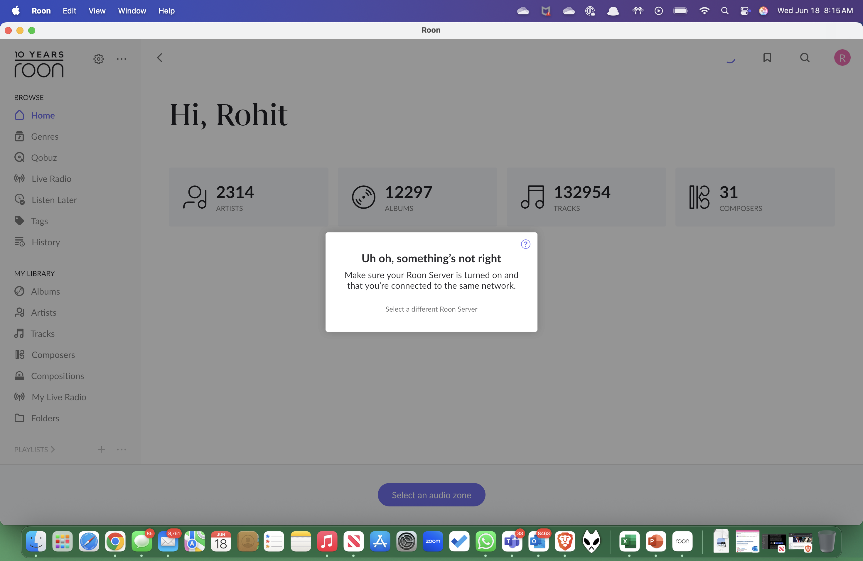Go back using the back arrow

pos(159,58)
